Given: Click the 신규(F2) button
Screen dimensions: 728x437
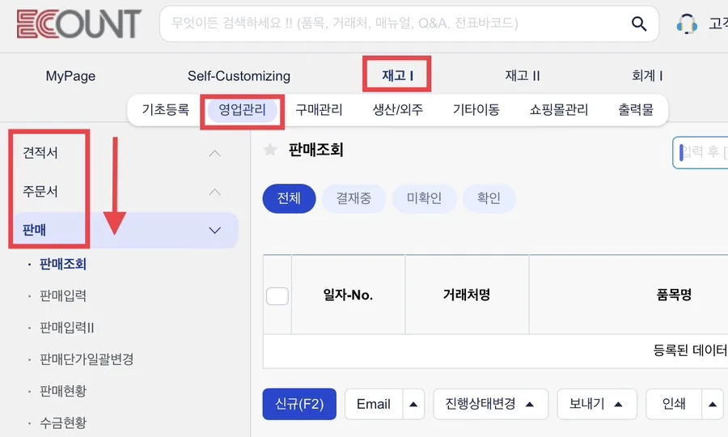Looking at the screenshot, I should pyautogui.click(x=299, y=404).
